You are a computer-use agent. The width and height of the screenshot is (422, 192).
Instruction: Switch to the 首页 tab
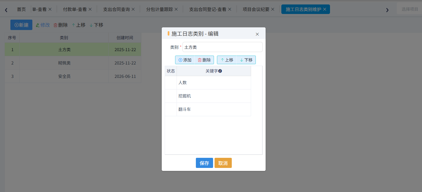21,9
